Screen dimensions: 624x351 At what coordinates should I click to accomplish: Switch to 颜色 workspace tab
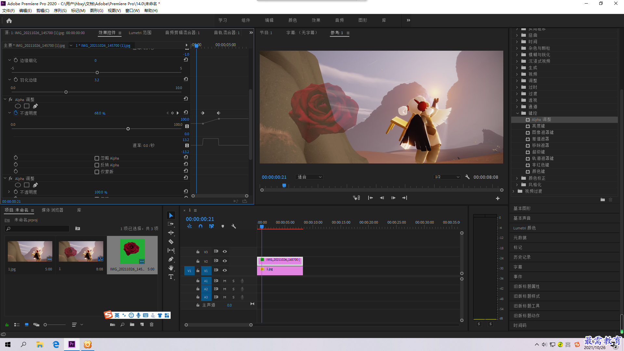pyautogui.click(x=292, y=20)
